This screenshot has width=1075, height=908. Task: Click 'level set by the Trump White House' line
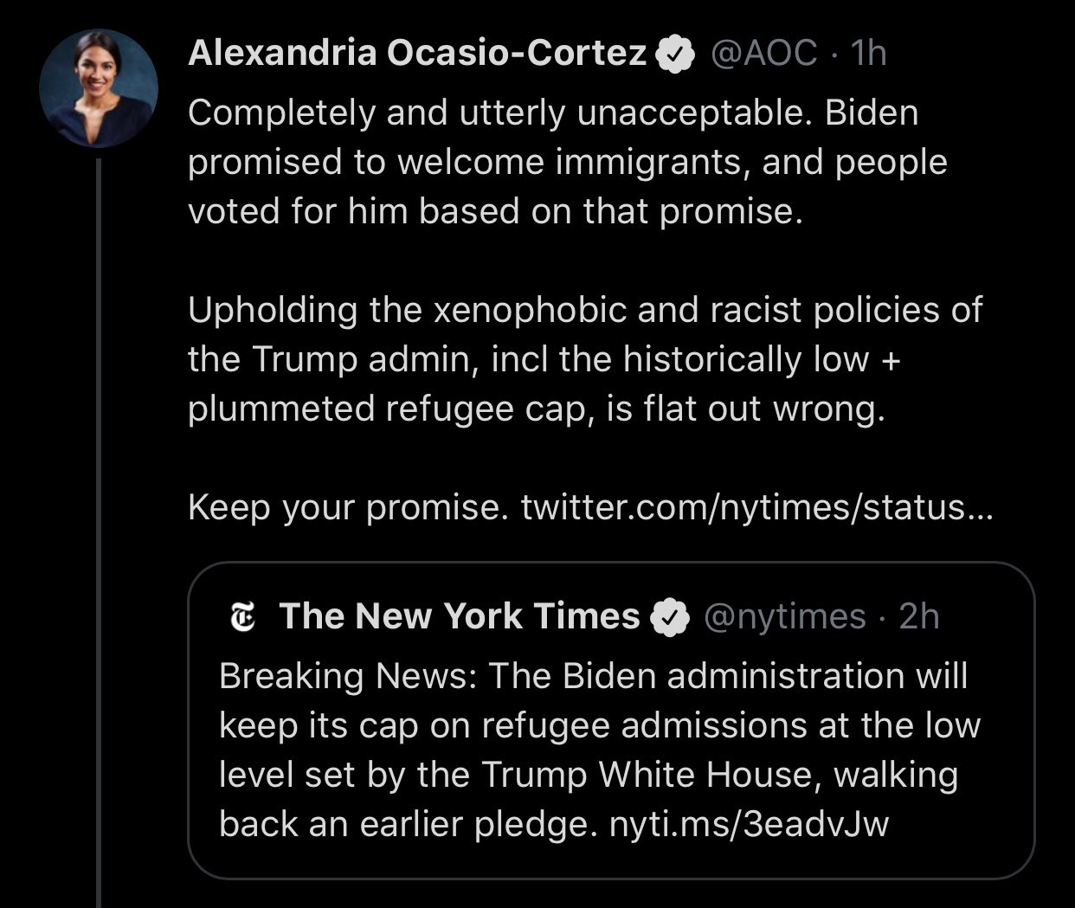(589, 775)
